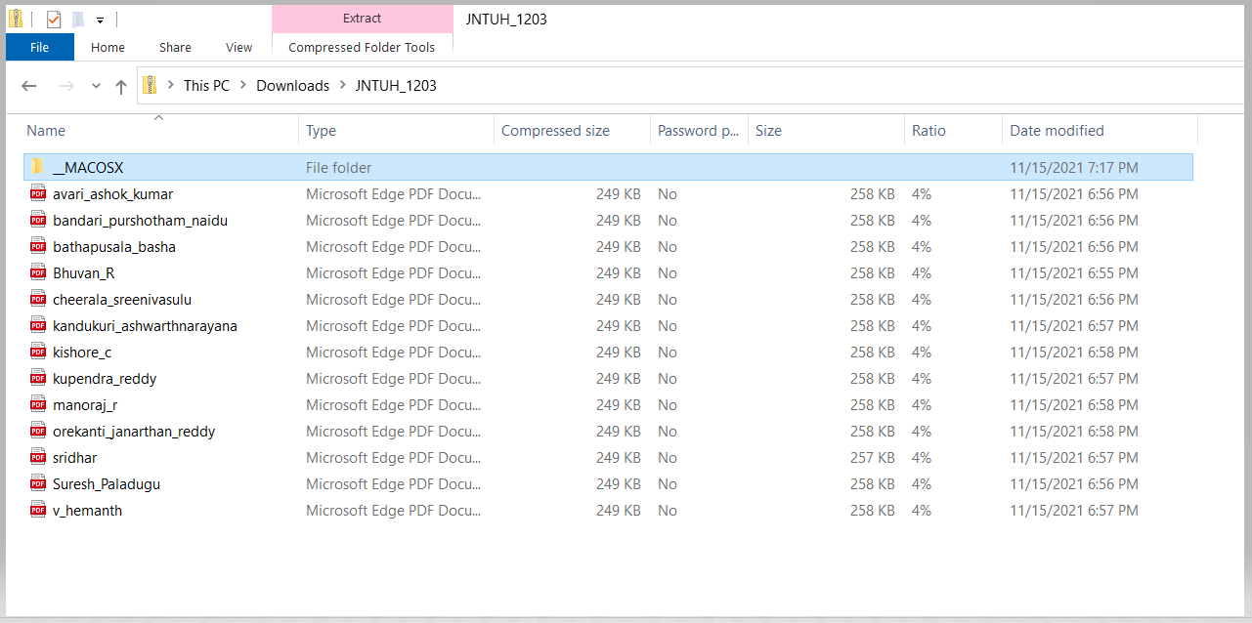Go back using the Back arrow
The image size is (1252, 623).
(x=29, y=86)
